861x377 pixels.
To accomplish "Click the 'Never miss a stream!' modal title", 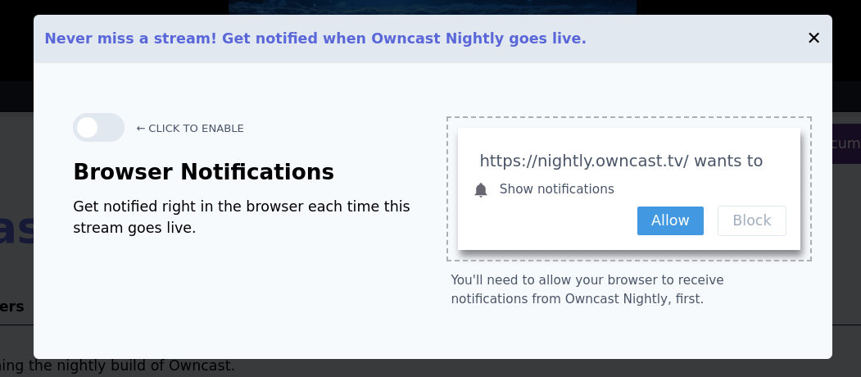I will pos(315,39).
